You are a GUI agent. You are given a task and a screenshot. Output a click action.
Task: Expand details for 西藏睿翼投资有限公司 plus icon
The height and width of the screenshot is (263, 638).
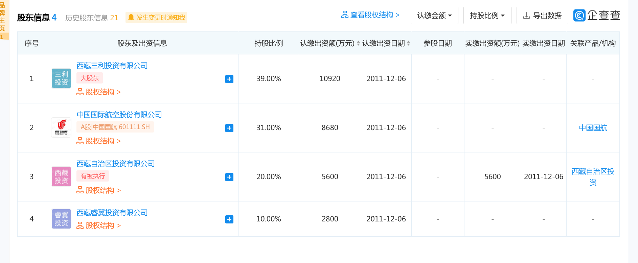coord(229,219)
